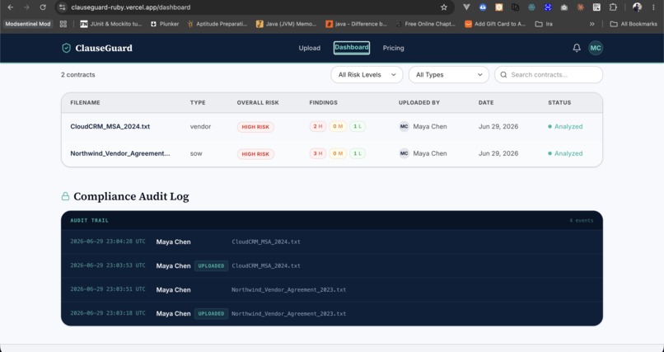
Task: Open the Extensions puzzle-piece menu
Action: [613, 7]
